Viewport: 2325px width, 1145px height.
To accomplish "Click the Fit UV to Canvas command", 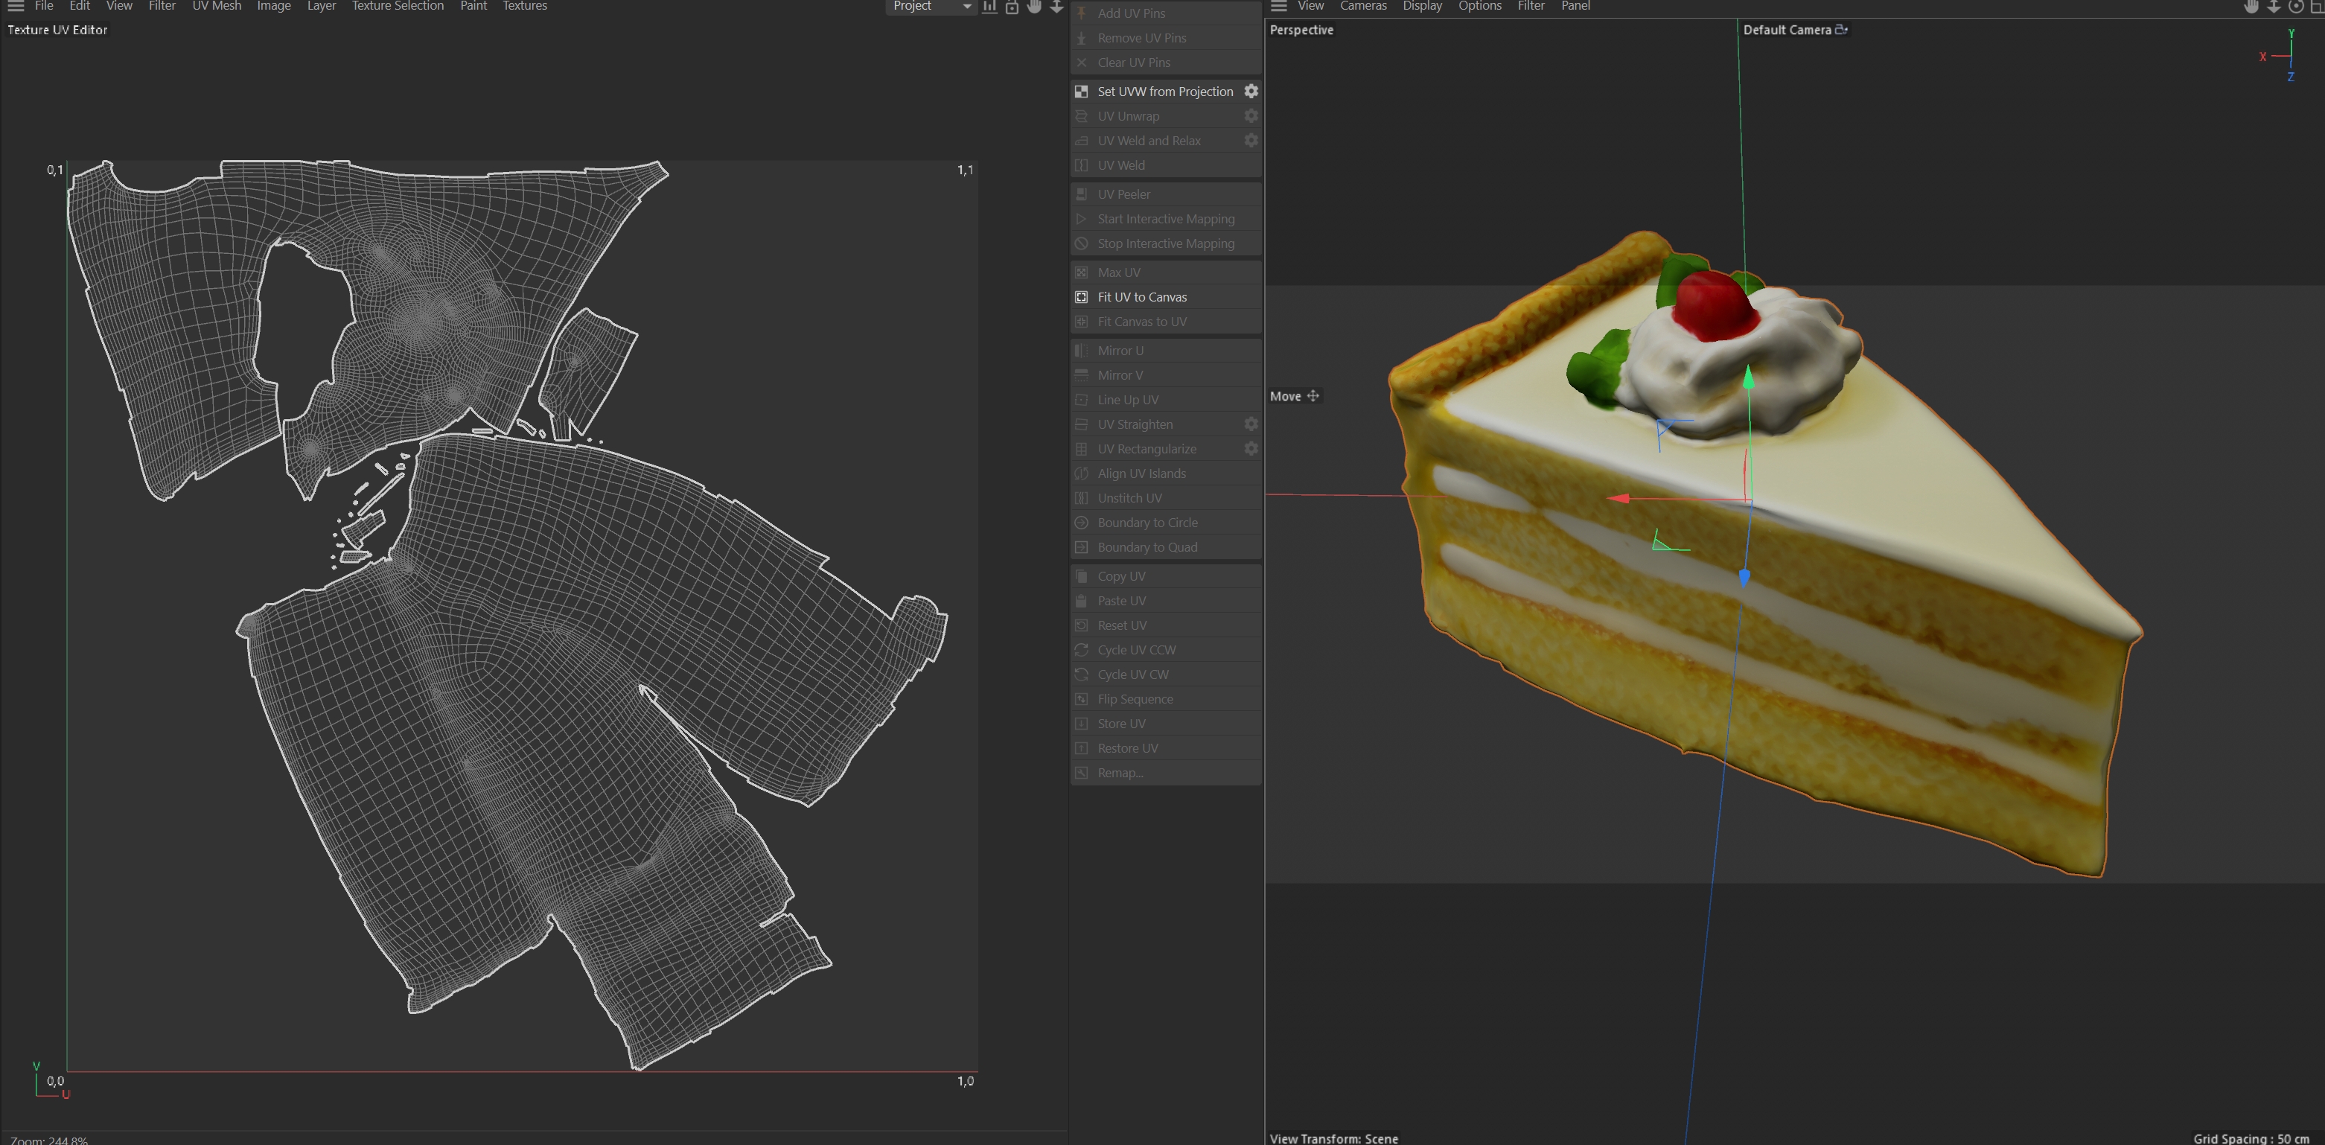I will click(1142, 297).
